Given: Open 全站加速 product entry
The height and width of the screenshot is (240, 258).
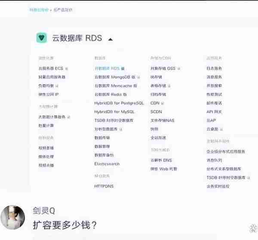Looking at the screenshot, I should pos(158,138).
